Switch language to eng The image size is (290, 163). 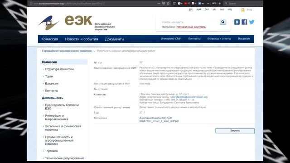230,10
